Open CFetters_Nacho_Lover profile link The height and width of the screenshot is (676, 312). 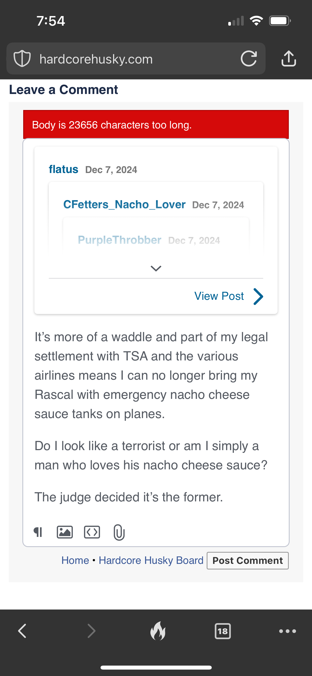[124, 205]
